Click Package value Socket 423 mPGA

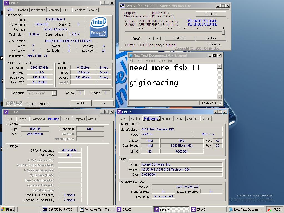55,29
